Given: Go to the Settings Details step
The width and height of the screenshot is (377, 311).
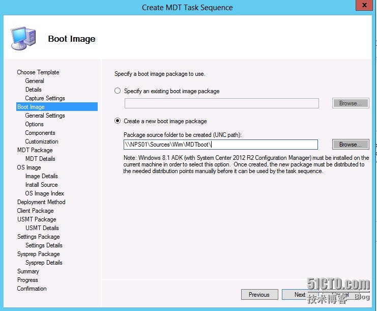Looking at the screenshot, I should tap(44, 245).
